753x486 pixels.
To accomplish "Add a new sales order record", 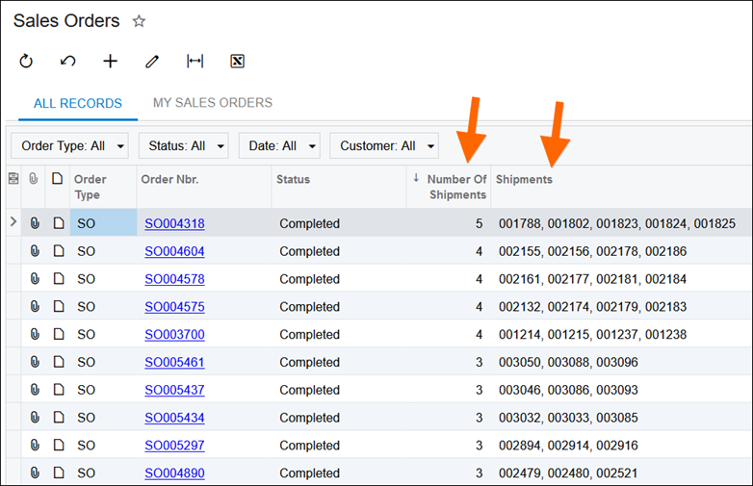I will [110, 61].
